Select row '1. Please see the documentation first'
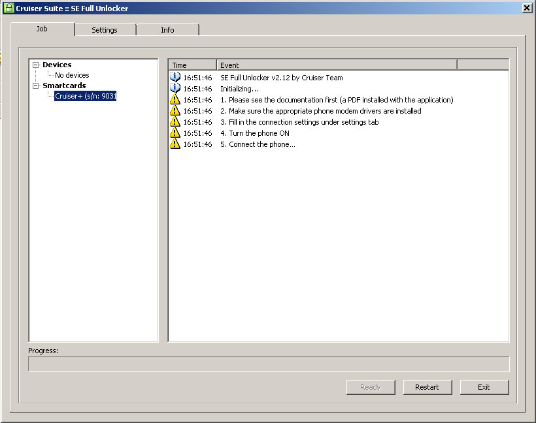 (x=339, y=100)
